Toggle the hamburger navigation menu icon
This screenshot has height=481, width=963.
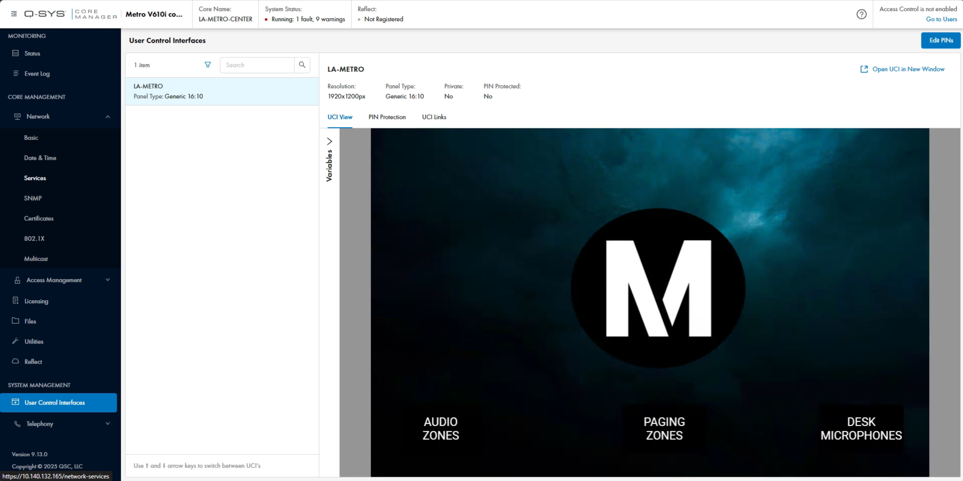coord(14,14)
